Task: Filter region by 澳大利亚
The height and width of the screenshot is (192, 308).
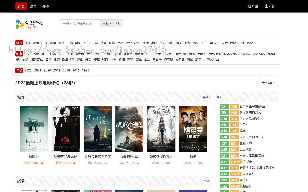Action: point(213,59)
